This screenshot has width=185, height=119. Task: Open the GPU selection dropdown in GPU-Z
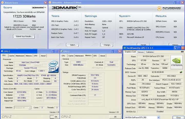[159, 117]
